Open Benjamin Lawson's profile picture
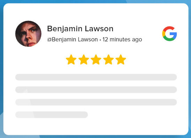Image resolution: width=191 pixels, height=138 pixels. pyautogui.click(x=28, y=34)
